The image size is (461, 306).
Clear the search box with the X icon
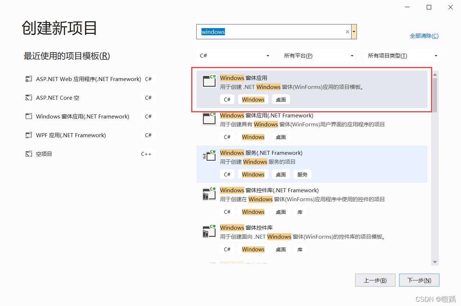click(x=348, y=32)
